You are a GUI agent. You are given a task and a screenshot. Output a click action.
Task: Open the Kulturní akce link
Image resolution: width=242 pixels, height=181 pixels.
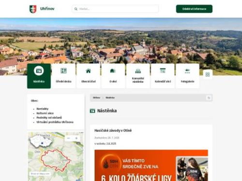(x=45, y=113)
